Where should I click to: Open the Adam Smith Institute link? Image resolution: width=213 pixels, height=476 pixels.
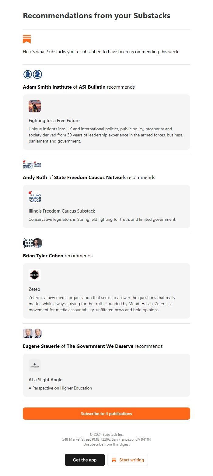tap(47, 87)
